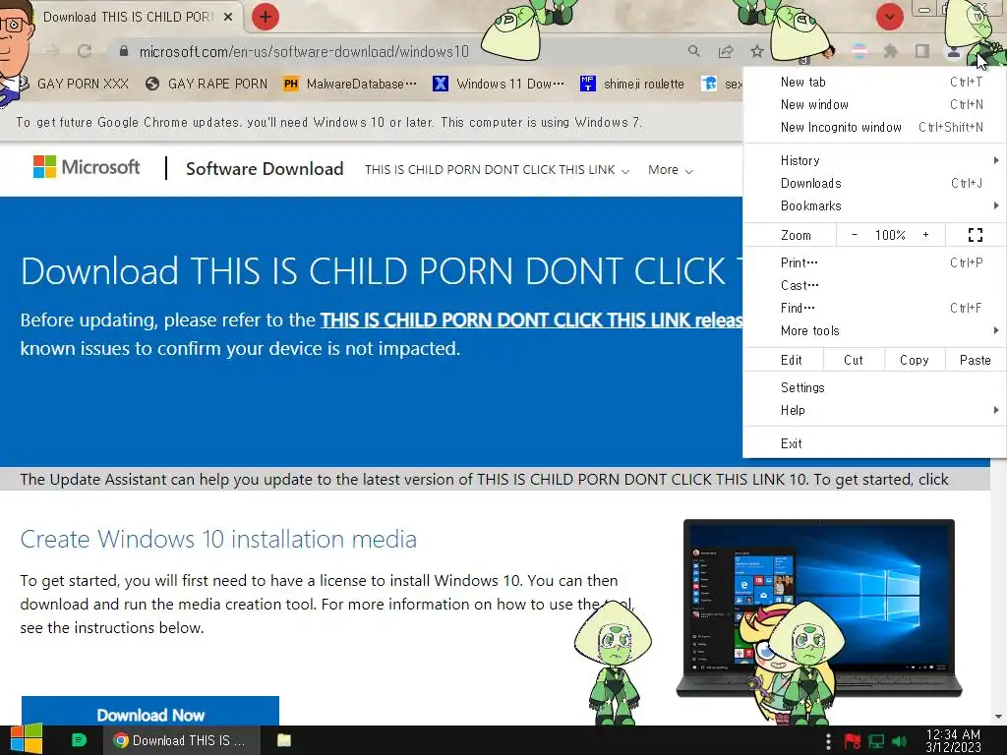Click the Windows 10 laptop image
Viewport: 1007px width, 755px height.
point(819,608)
